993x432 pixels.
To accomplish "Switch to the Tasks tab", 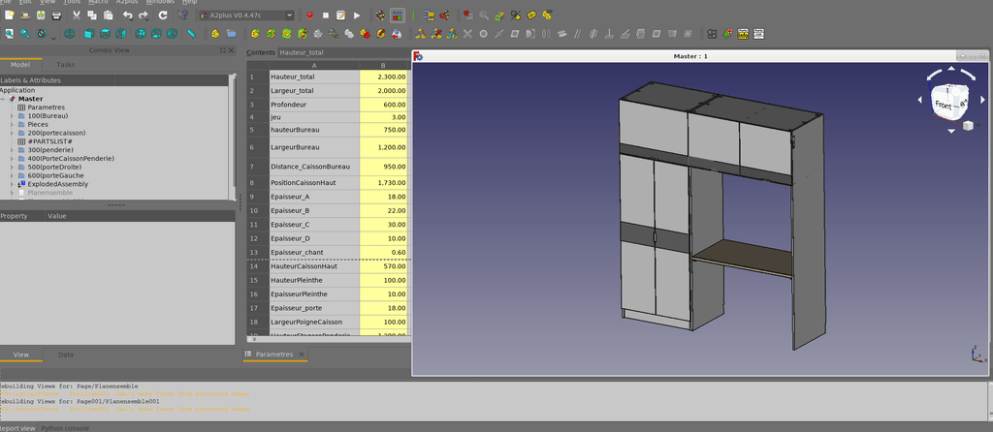I will click(65, 64).
